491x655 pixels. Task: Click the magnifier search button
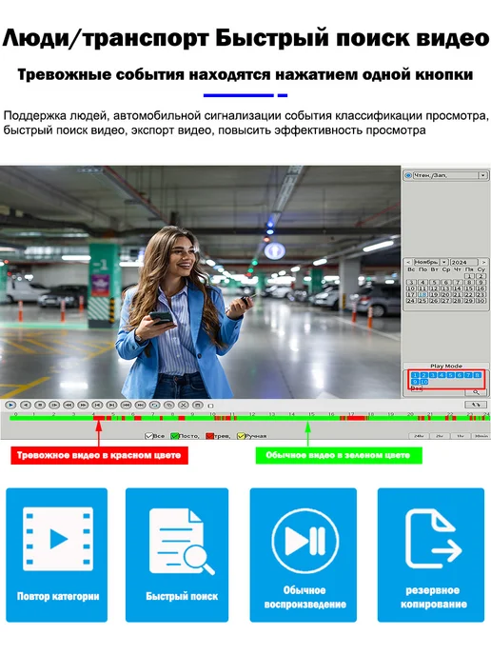pos(476,392)
